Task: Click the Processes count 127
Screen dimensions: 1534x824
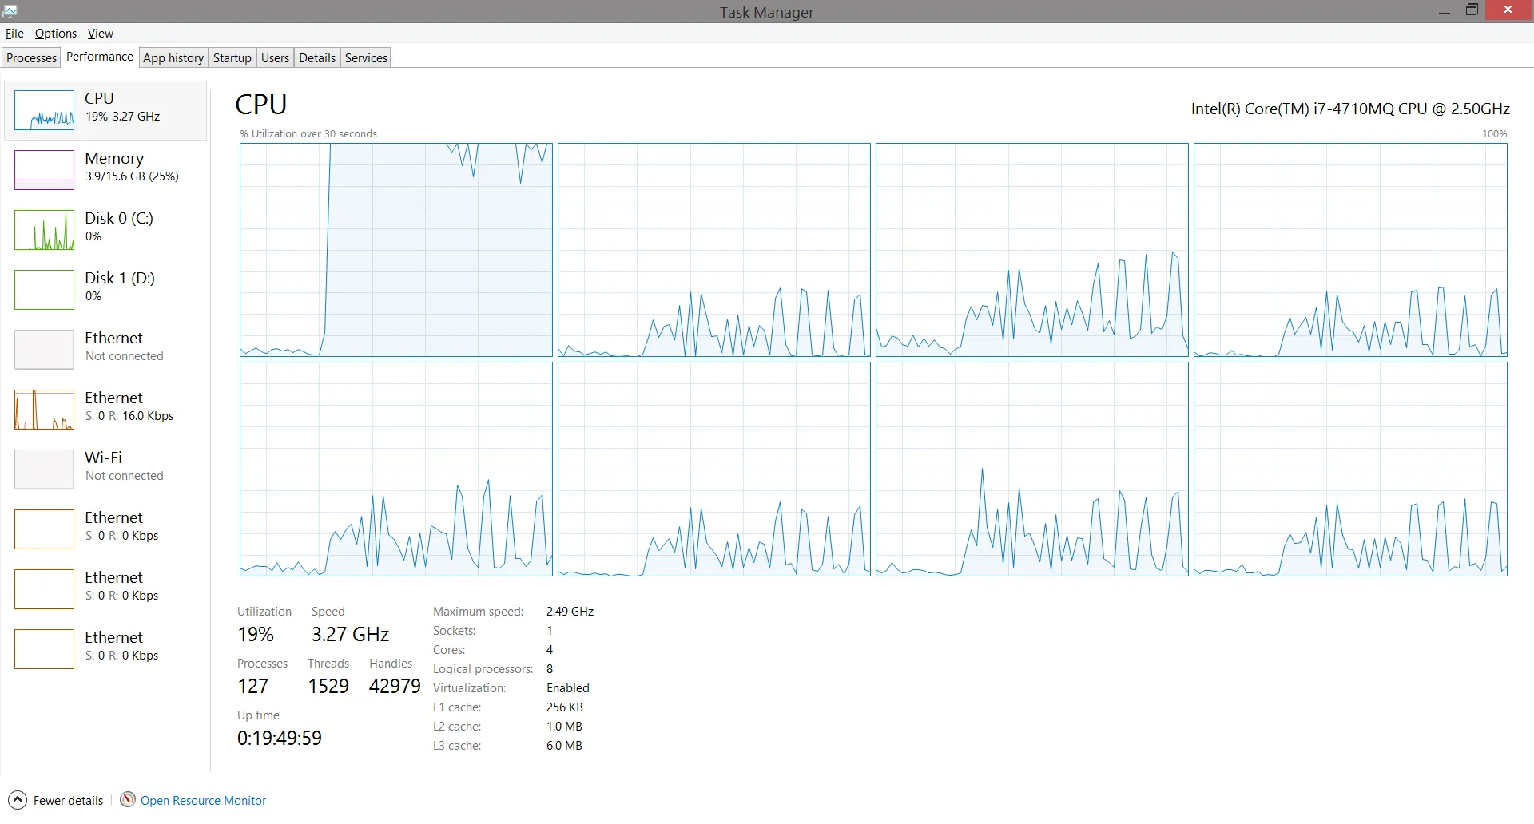Action: tap(252, 687)
